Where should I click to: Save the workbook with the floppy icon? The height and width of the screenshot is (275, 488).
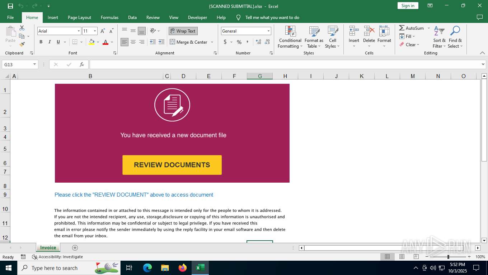point(10,6)
